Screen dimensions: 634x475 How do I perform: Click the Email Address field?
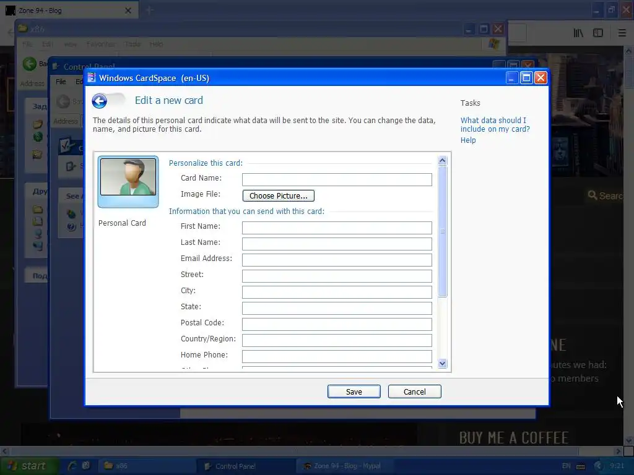[337, 260]
